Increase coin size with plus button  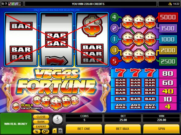(x=60, y=131)
